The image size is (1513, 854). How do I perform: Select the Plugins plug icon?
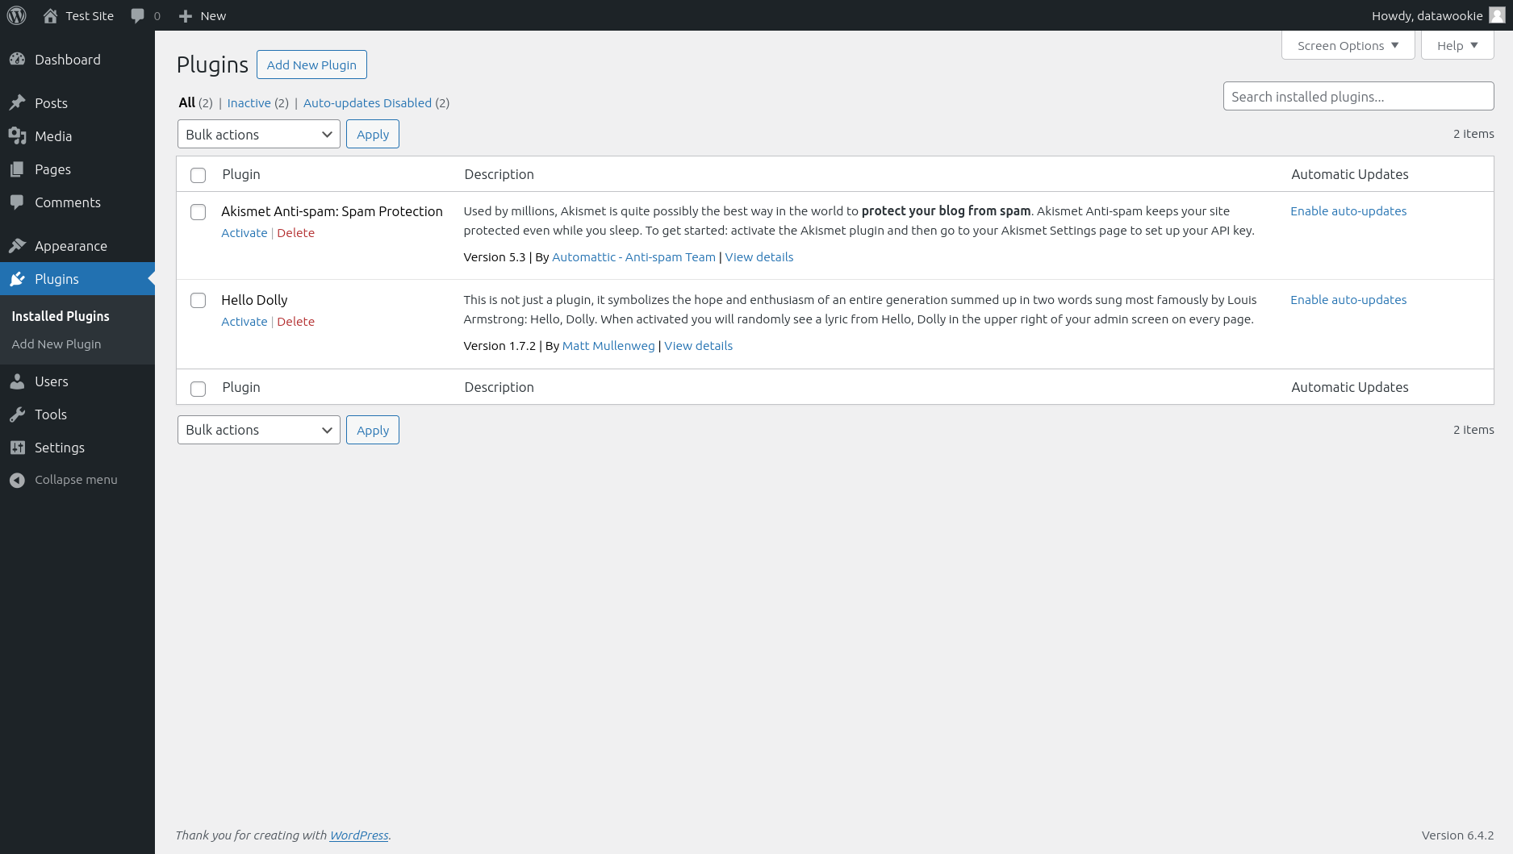[x=19, y=279]
